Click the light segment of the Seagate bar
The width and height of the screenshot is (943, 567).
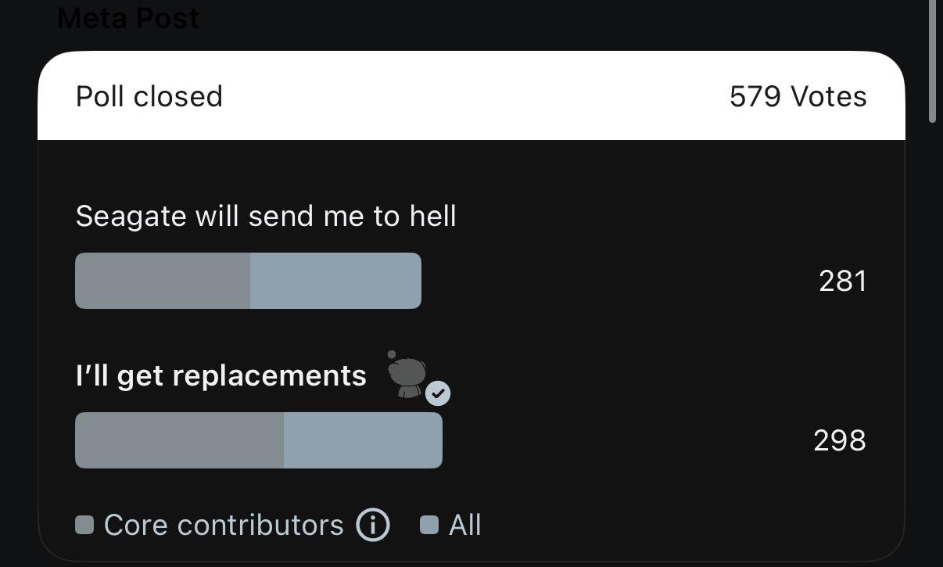click(x=335, y=281)
